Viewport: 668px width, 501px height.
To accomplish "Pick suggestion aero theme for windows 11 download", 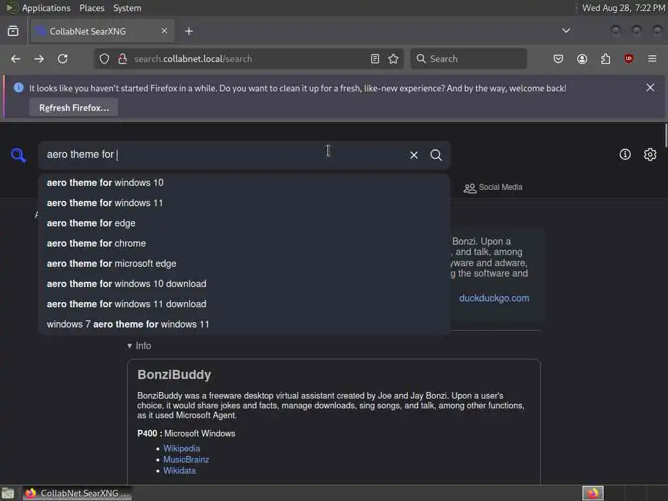I will pos(244,304).
